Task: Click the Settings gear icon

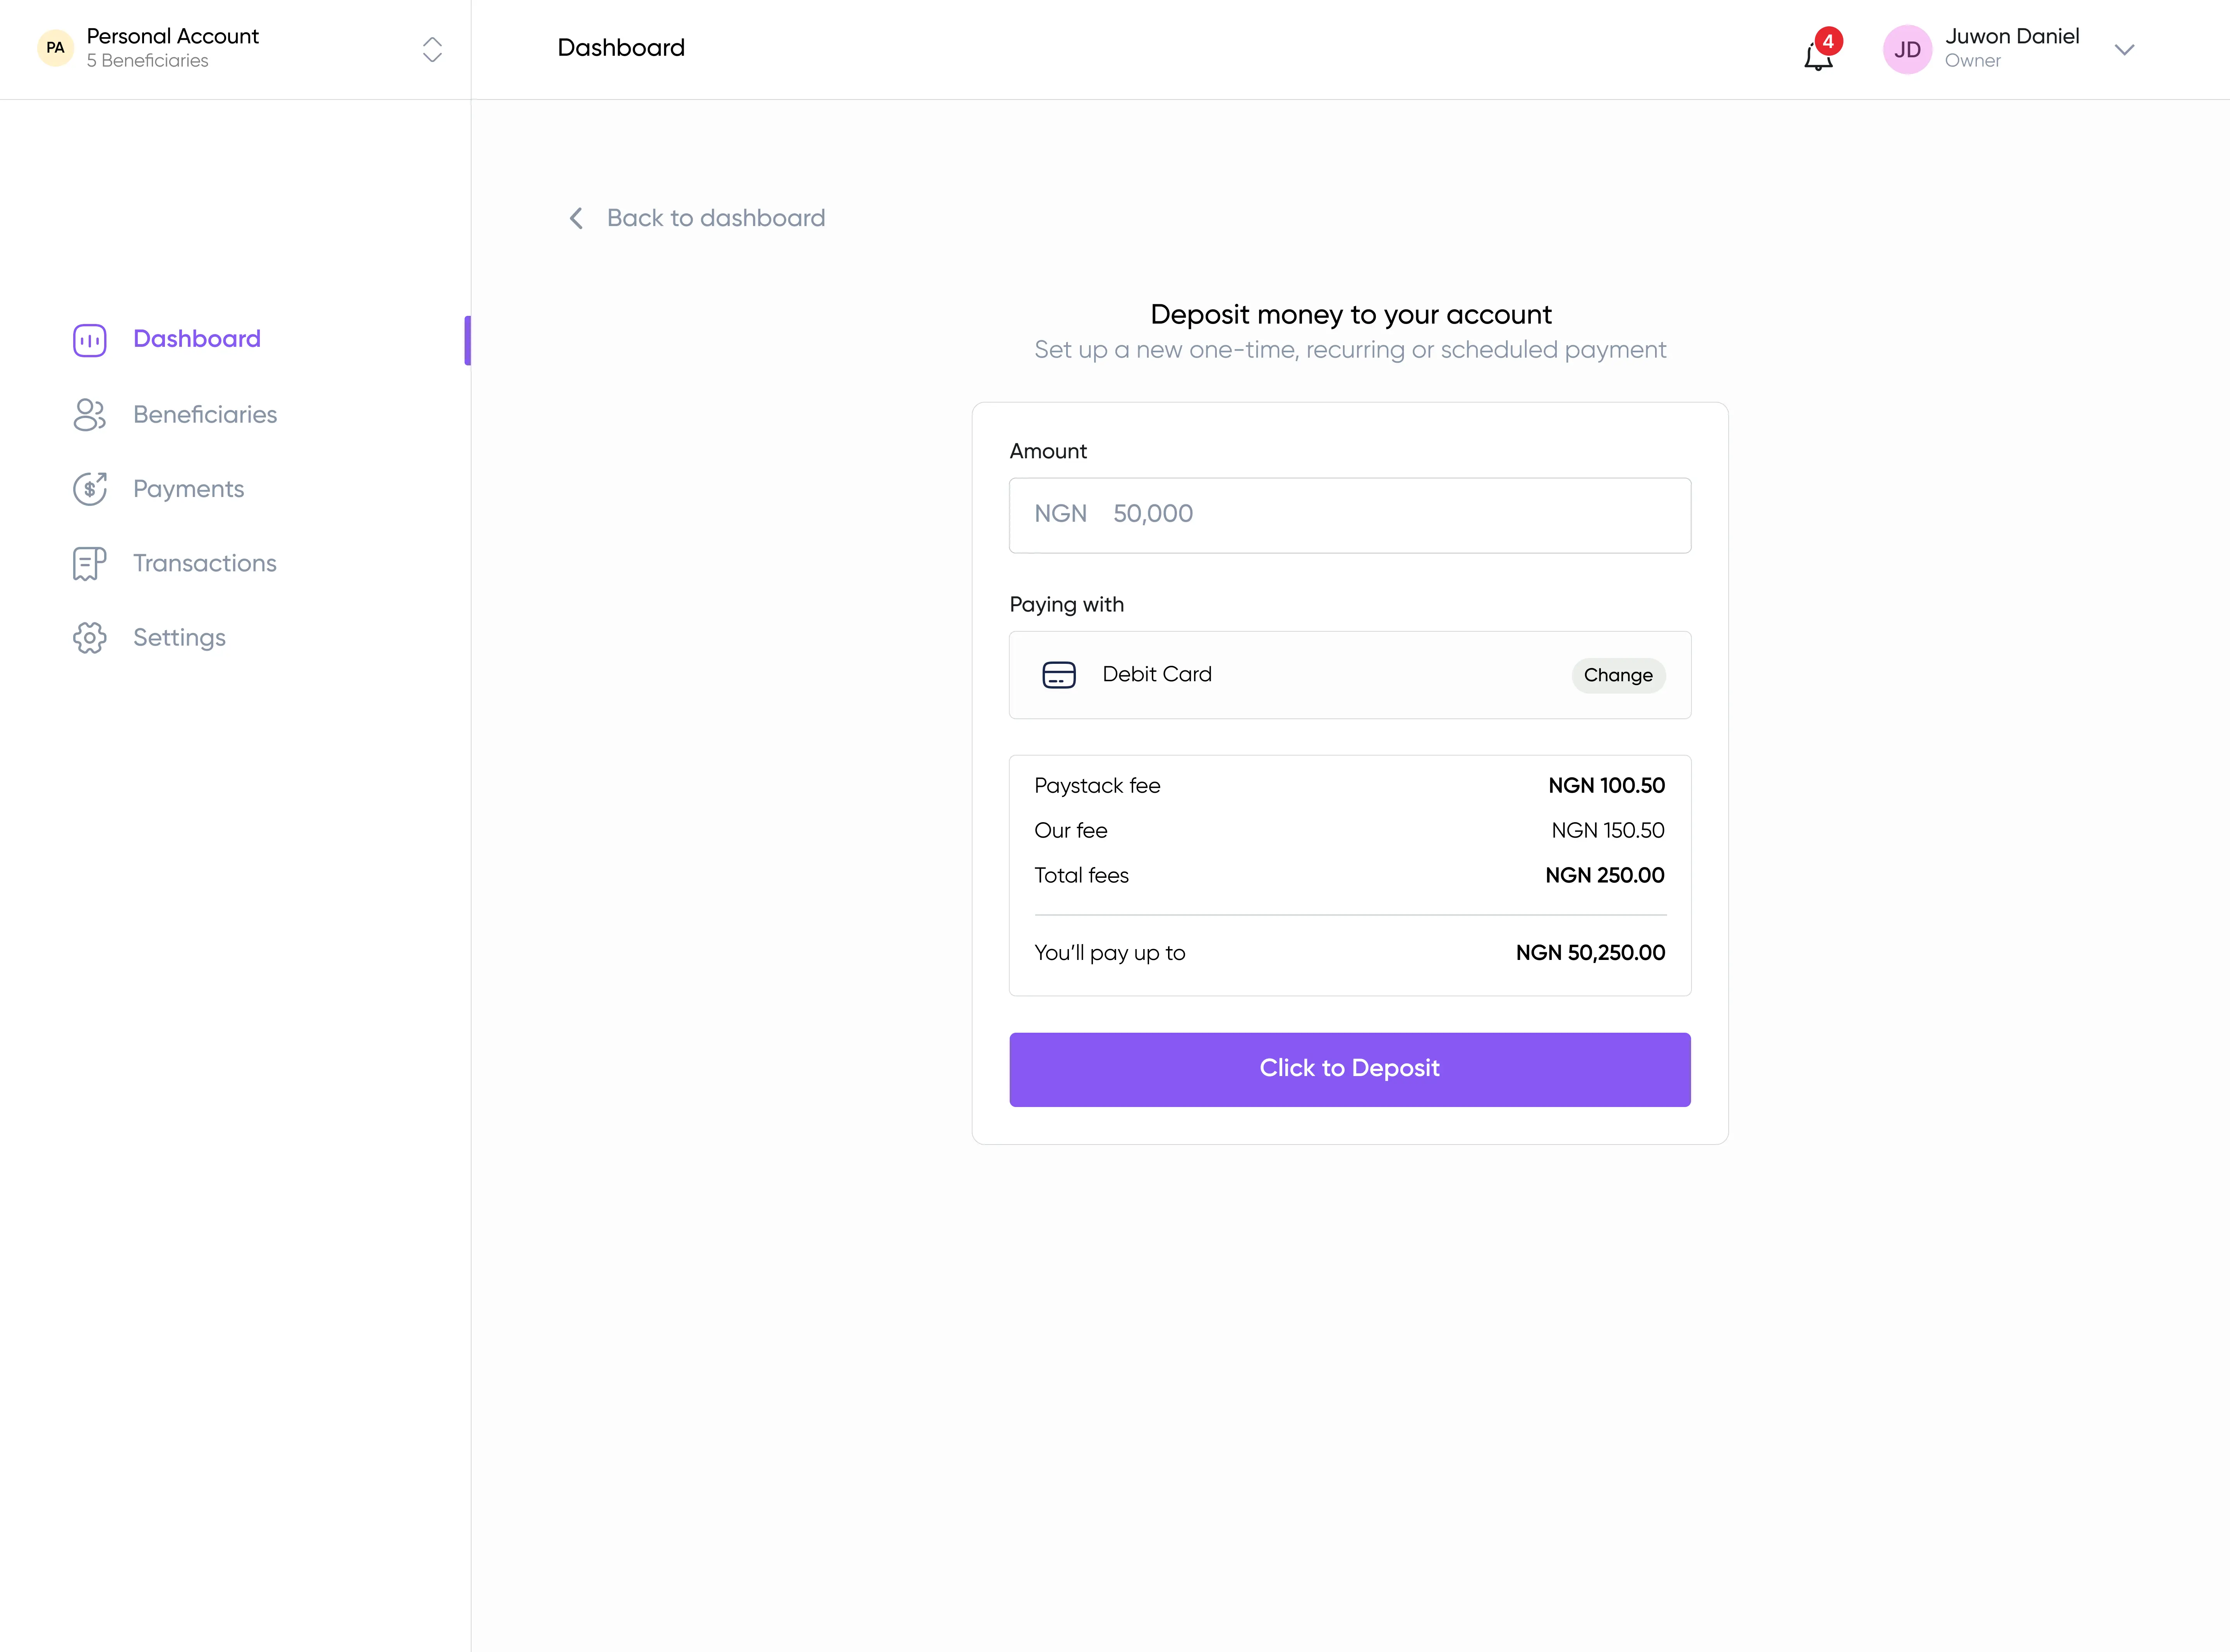Action: click(x=90, y=638)
